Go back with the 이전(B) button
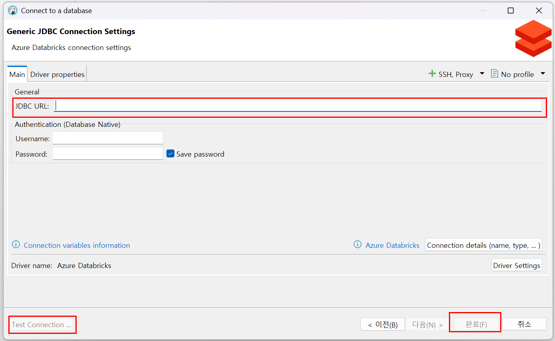 pyautogui.click(x=382, y=324)
